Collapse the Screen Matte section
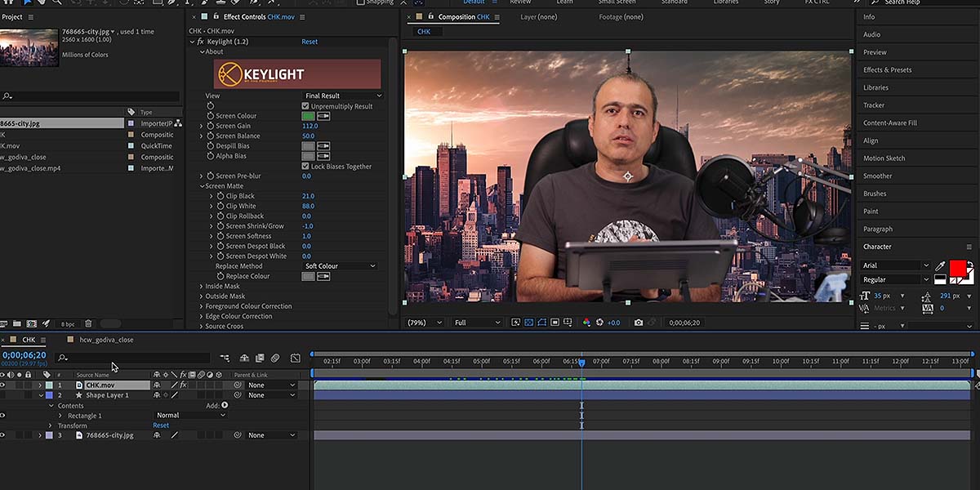Image resolution: width=980 pixels, height=490 pixels. pos(202,186)
